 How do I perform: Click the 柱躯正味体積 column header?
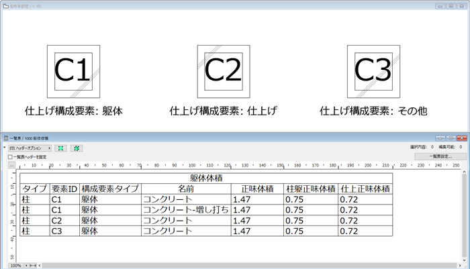311,189
